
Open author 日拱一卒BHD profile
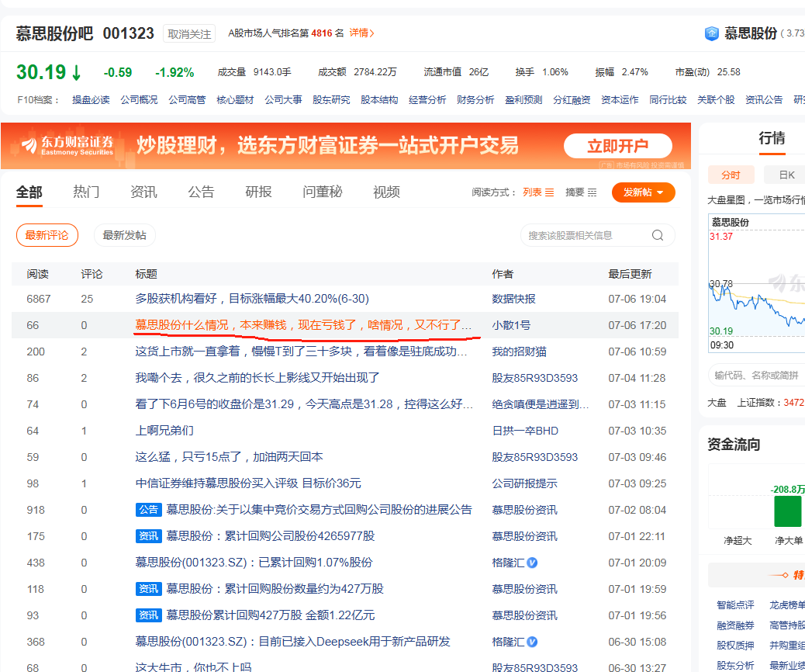point(525,431)
